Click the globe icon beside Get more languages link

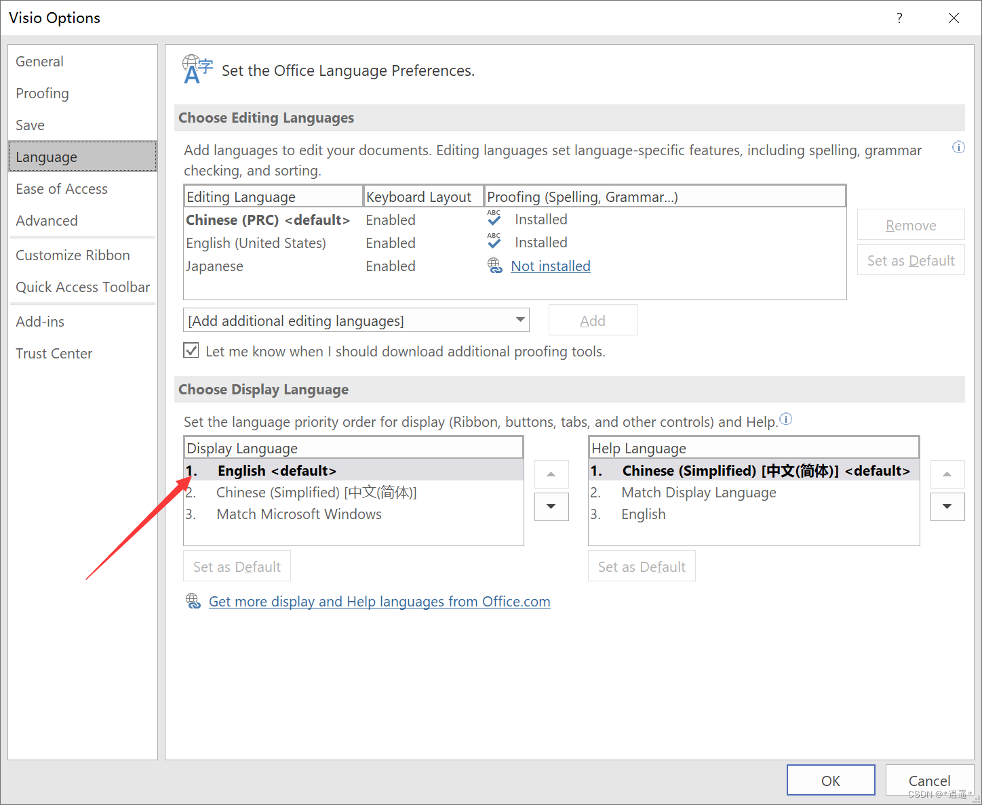point(193,601)
